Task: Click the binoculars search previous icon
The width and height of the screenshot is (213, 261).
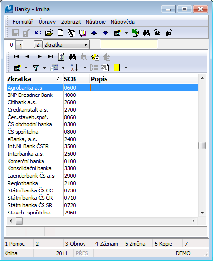Action: 157,33
